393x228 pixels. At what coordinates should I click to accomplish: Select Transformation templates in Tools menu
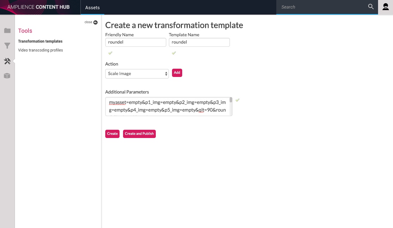tap(40, 41)
